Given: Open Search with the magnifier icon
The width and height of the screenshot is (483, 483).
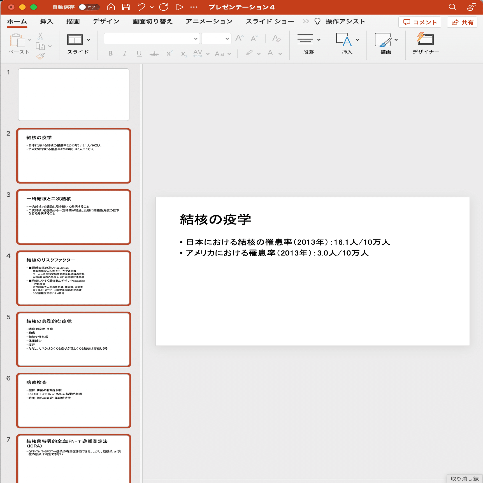Looking at the screenshot, I should click(452, 7).
